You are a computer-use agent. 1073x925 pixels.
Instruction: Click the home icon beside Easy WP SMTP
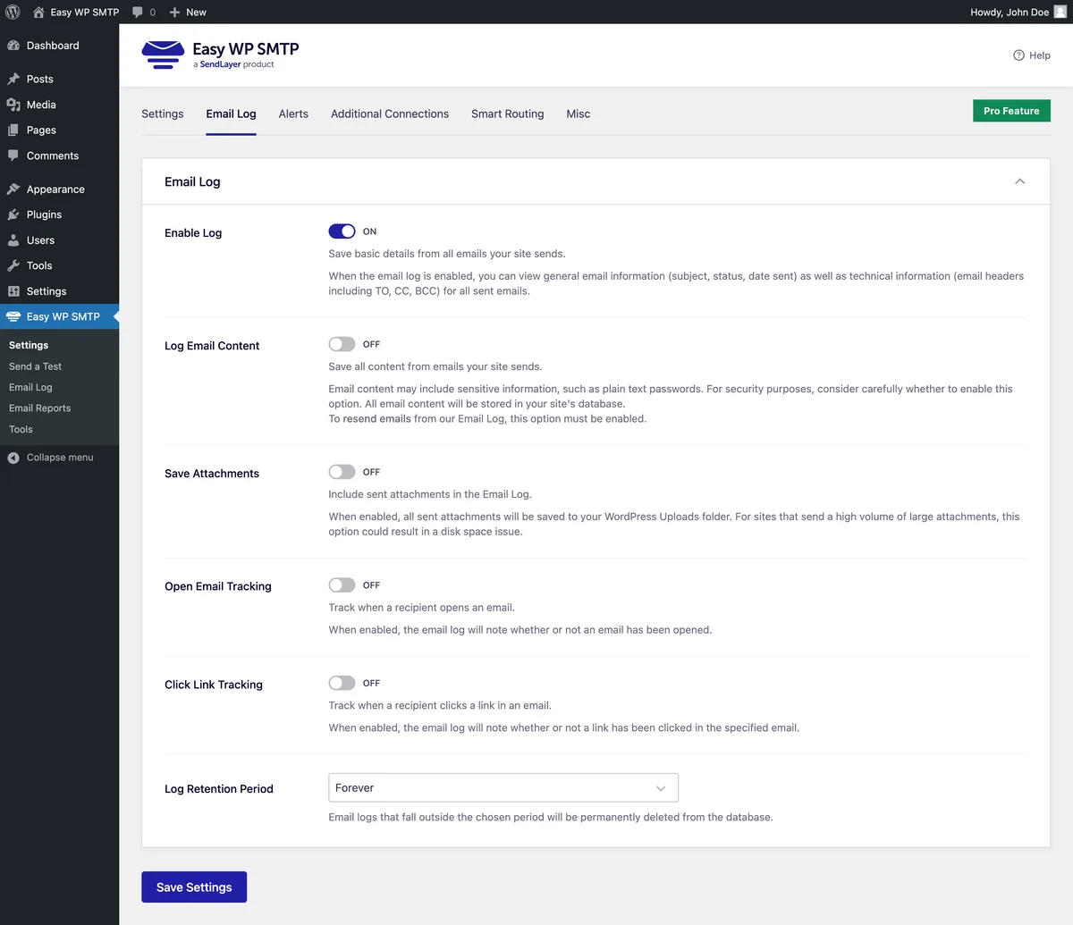[38, 12]
